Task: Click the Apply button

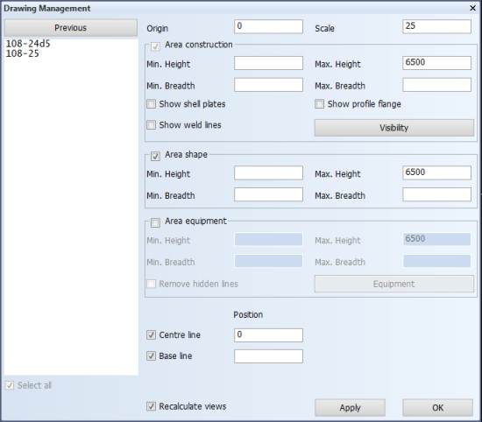Action: pos(350,408)
